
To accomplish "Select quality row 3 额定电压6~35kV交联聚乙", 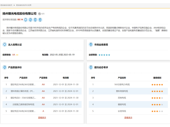I will coord(42,98).
